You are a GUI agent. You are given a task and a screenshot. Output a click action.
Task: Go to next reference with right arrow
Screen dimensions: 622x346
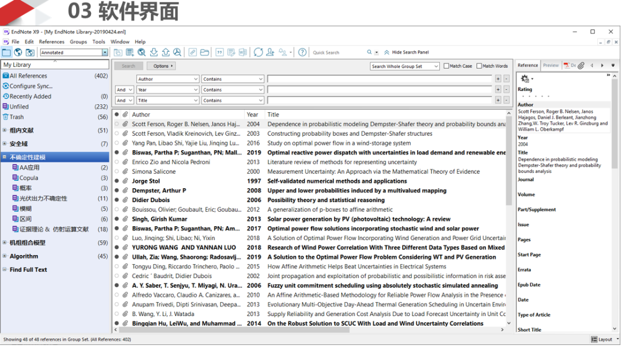point(602,66)
